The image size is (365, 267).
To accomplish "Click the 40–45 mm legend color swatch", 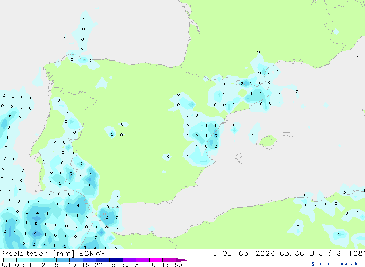I will pos(156,260).
